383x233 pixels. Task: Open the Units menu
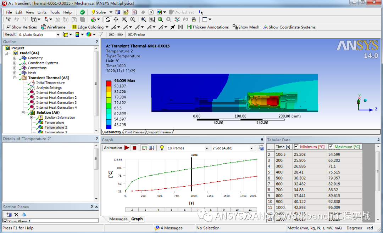[42, 12]
